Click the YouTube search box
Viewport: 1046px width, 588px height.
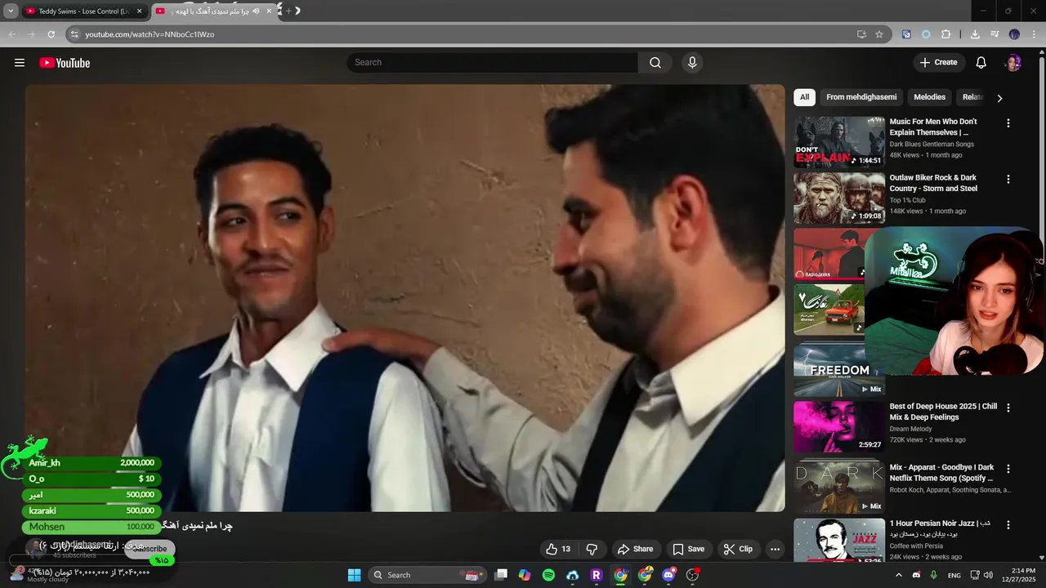point(492,62)
